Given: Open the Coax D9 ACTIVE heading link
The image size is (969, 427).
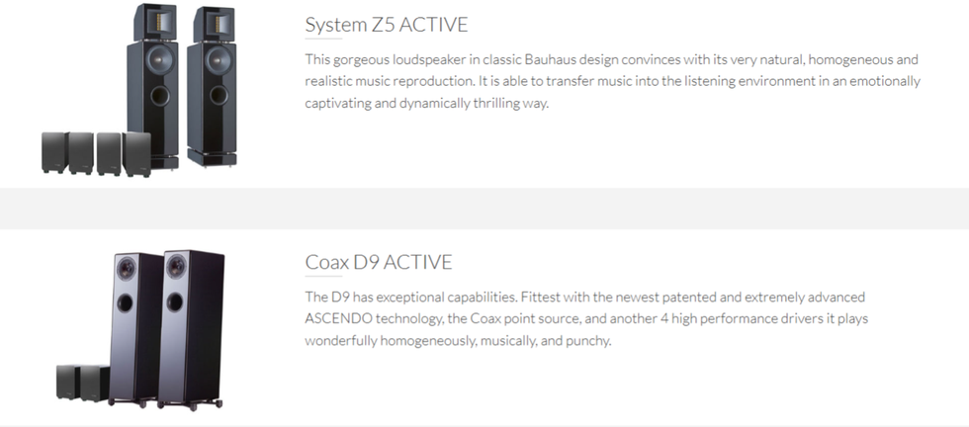Looking at the screenshot, I should [378, 262].
